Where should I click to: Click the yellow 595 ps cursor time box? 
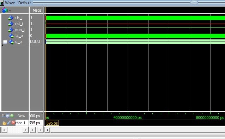pos(52,123)
